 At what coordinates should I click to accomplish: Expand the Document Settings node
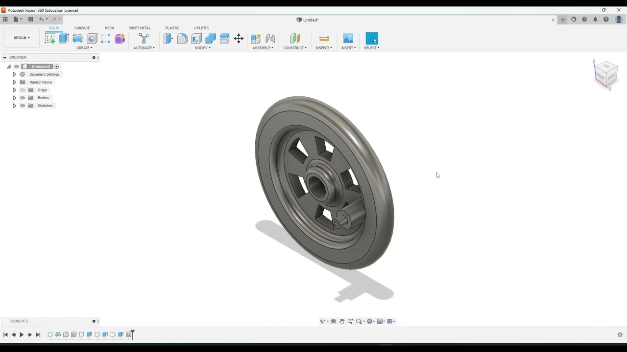(x=14, y=74)
